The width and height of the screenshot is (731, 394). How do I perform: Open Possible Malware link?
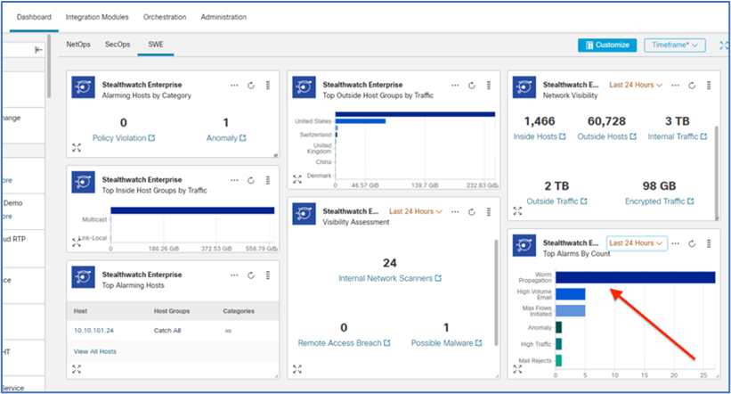(446, 343)
